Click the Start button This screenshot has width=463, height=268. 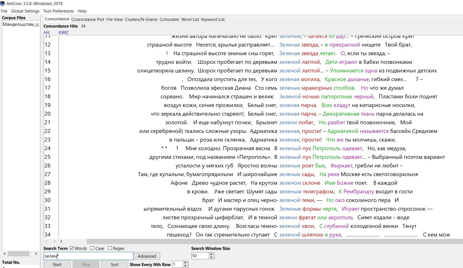(57, 264)
